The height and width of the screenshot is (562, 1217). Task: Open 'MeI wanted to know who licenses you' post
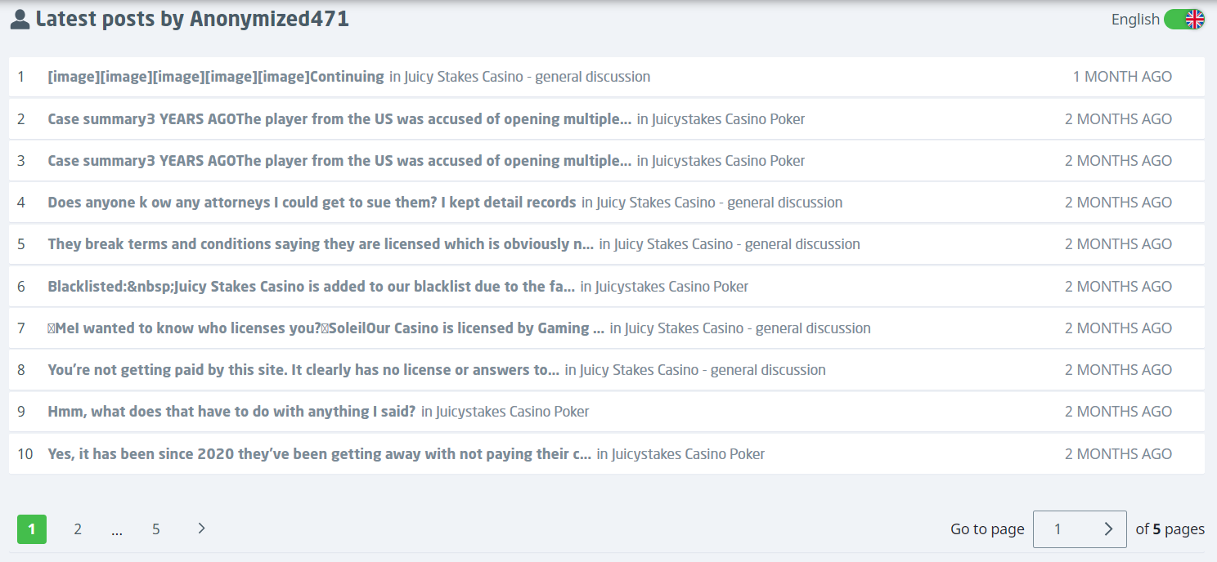coord(326,328)
